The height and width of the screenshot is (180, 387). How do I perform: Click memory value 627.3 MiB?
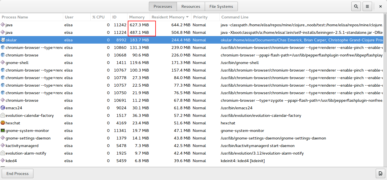139,25
